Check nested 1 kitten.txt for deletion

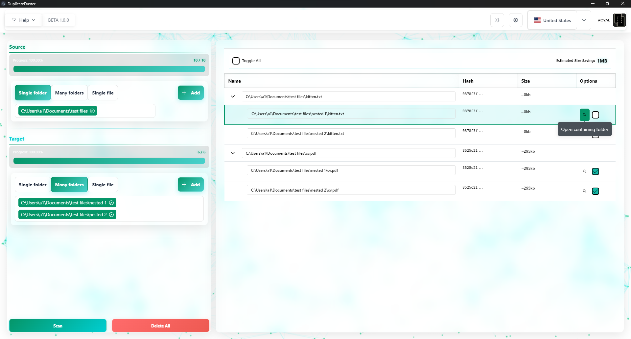(x=596, y=115)
